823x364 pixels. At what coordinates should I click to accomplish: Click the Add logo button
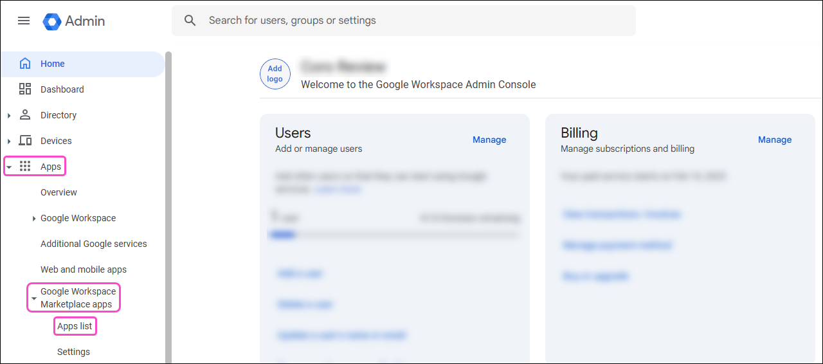[275, 74]
